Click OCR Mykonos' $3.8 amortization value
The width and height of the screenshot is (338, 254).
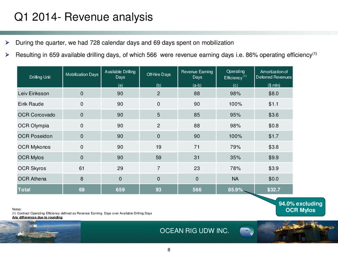pos(273,147)
